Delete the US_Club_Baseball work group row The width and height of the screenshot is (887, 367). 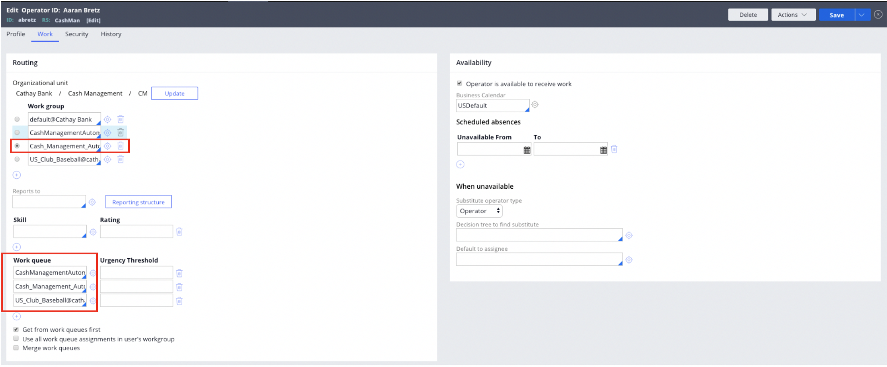[x=121, y=159]
